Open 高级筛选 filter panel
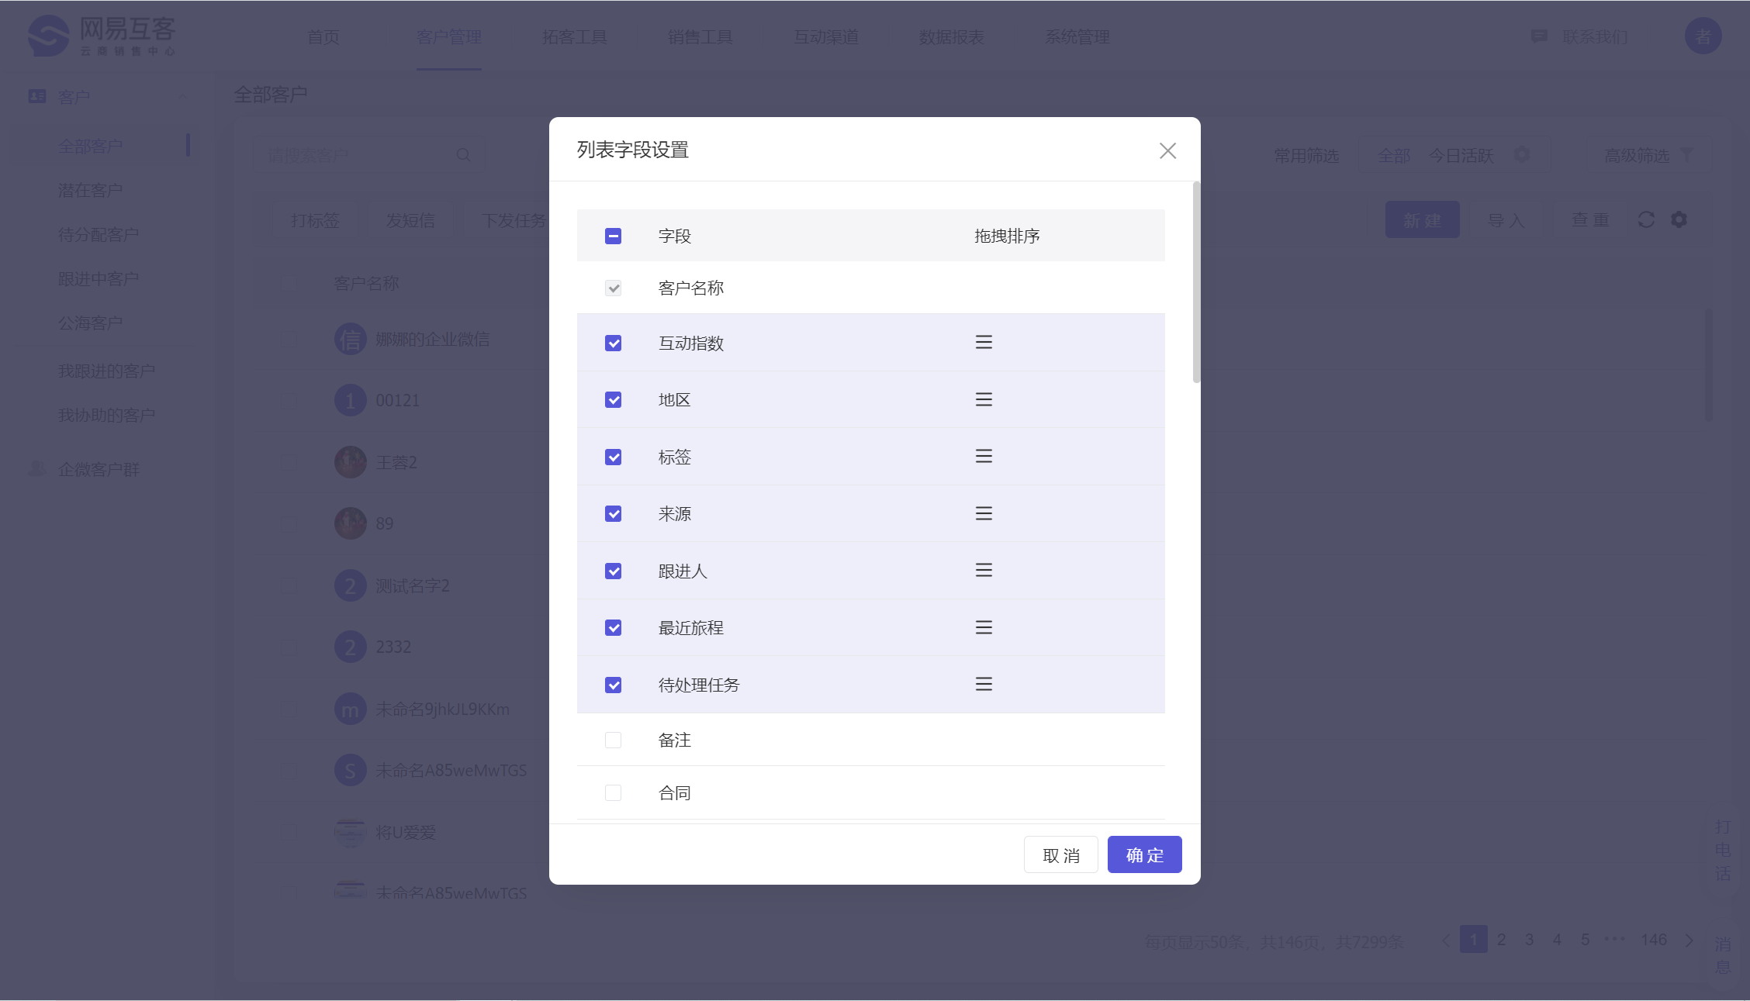Viewport: 1750px width, 1001px height. [1647, 156]
